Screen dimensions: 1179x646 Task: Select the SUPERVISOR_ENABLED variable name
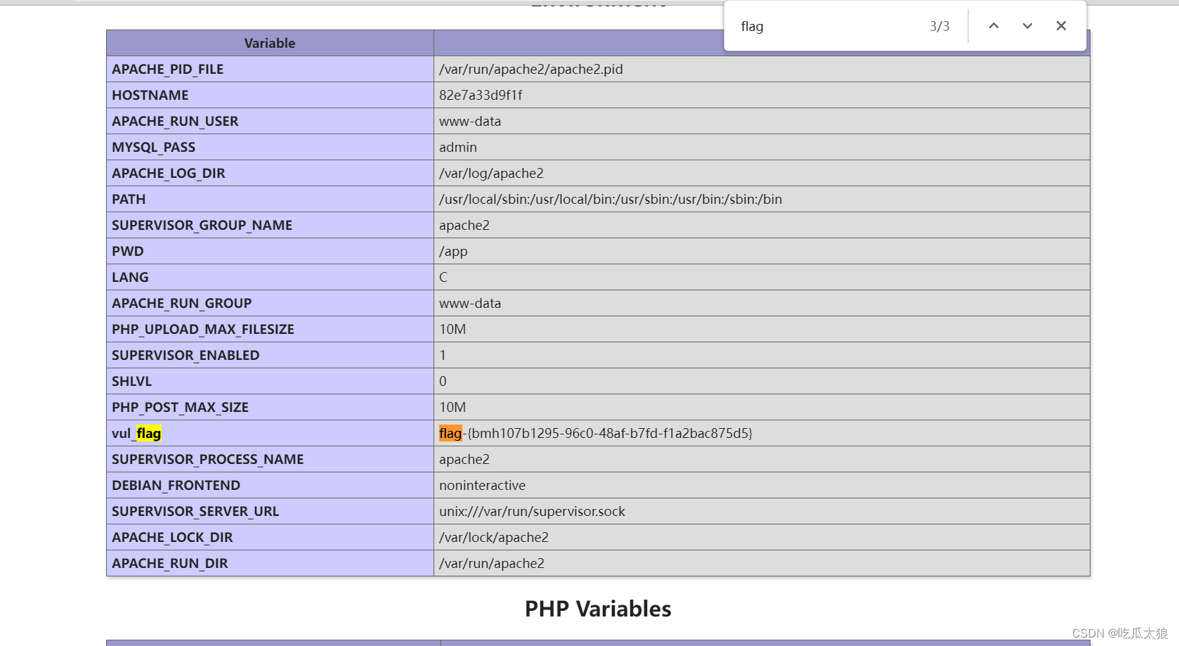[185, 355]
